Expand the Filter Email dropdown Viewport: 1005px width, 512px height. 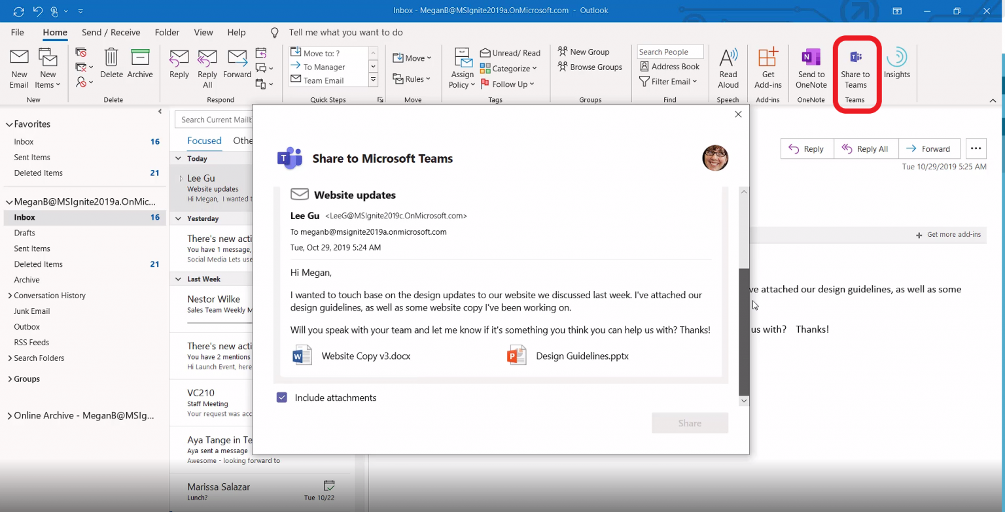(x=669, y=81)
